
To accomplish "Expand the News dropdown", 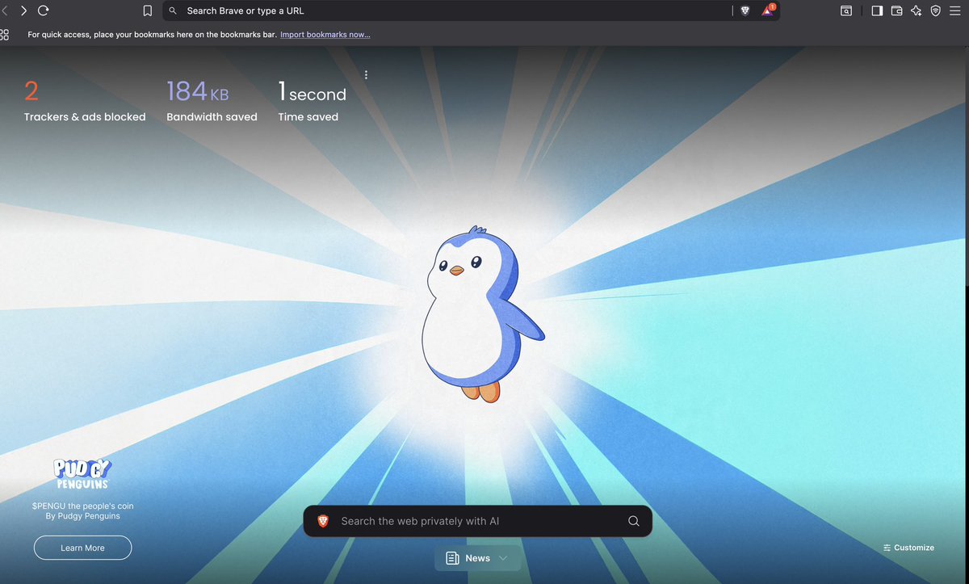I will [x=477, y=558].
